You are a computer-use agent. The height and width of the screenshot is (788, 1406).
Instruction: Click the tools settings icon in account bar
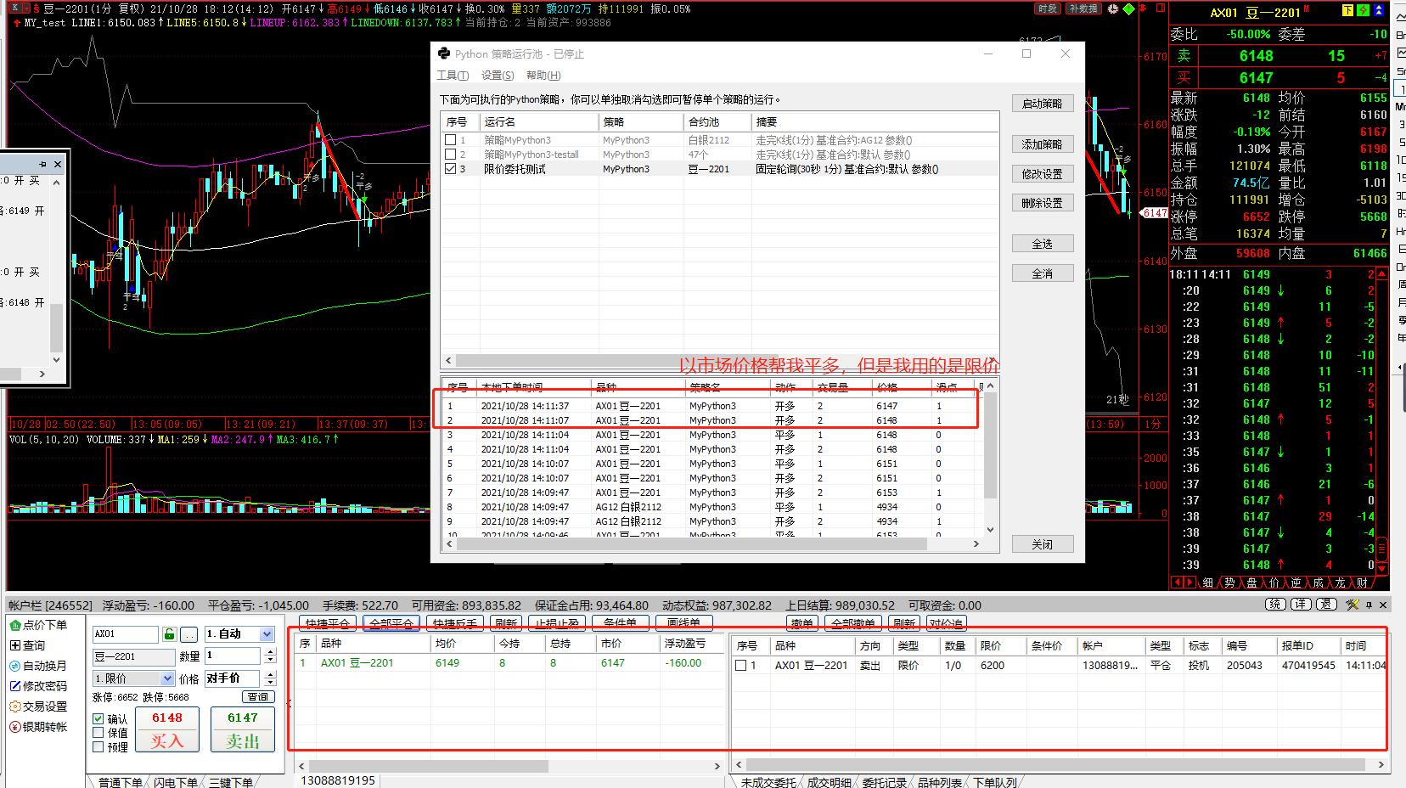pos(1353,605)
